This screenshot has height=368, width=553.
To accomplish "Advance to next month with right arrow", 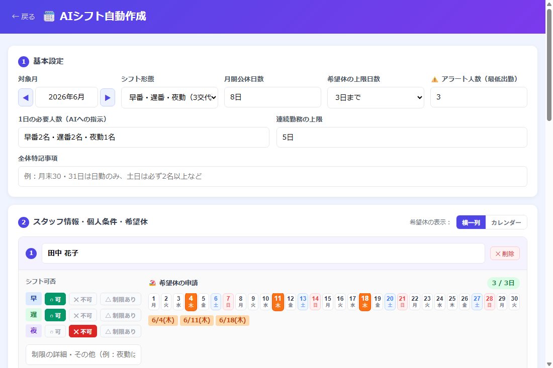I will click(x=108, y=97).
